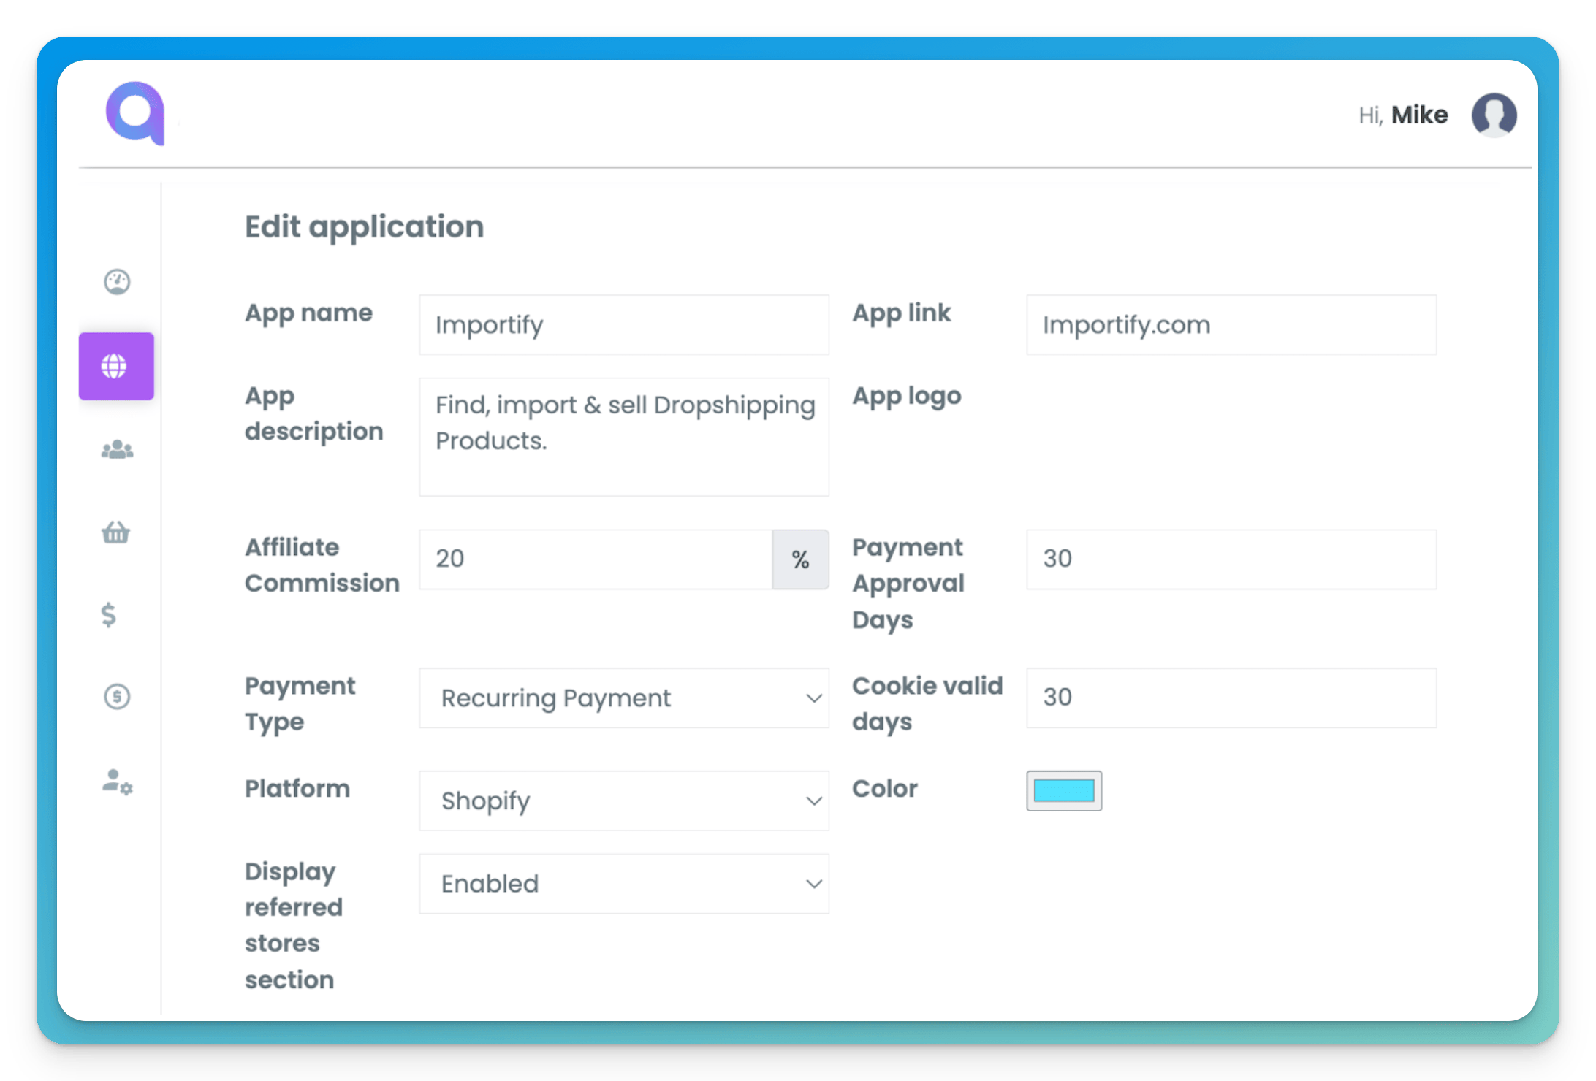Open the Mike profile avatar
The image size is (1596, 1081).
point(1494,115)
